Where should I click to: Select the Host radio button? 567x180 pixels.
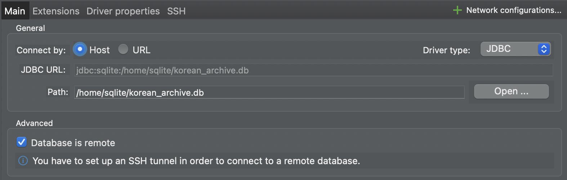(80, 49)
